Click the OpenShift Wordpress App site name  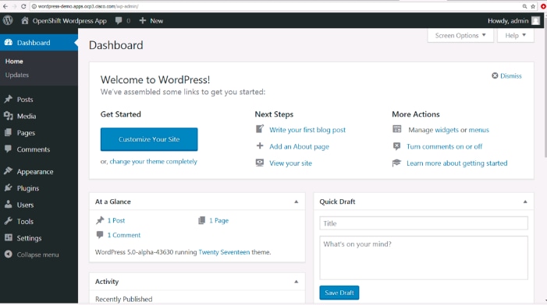coord(69,21)
